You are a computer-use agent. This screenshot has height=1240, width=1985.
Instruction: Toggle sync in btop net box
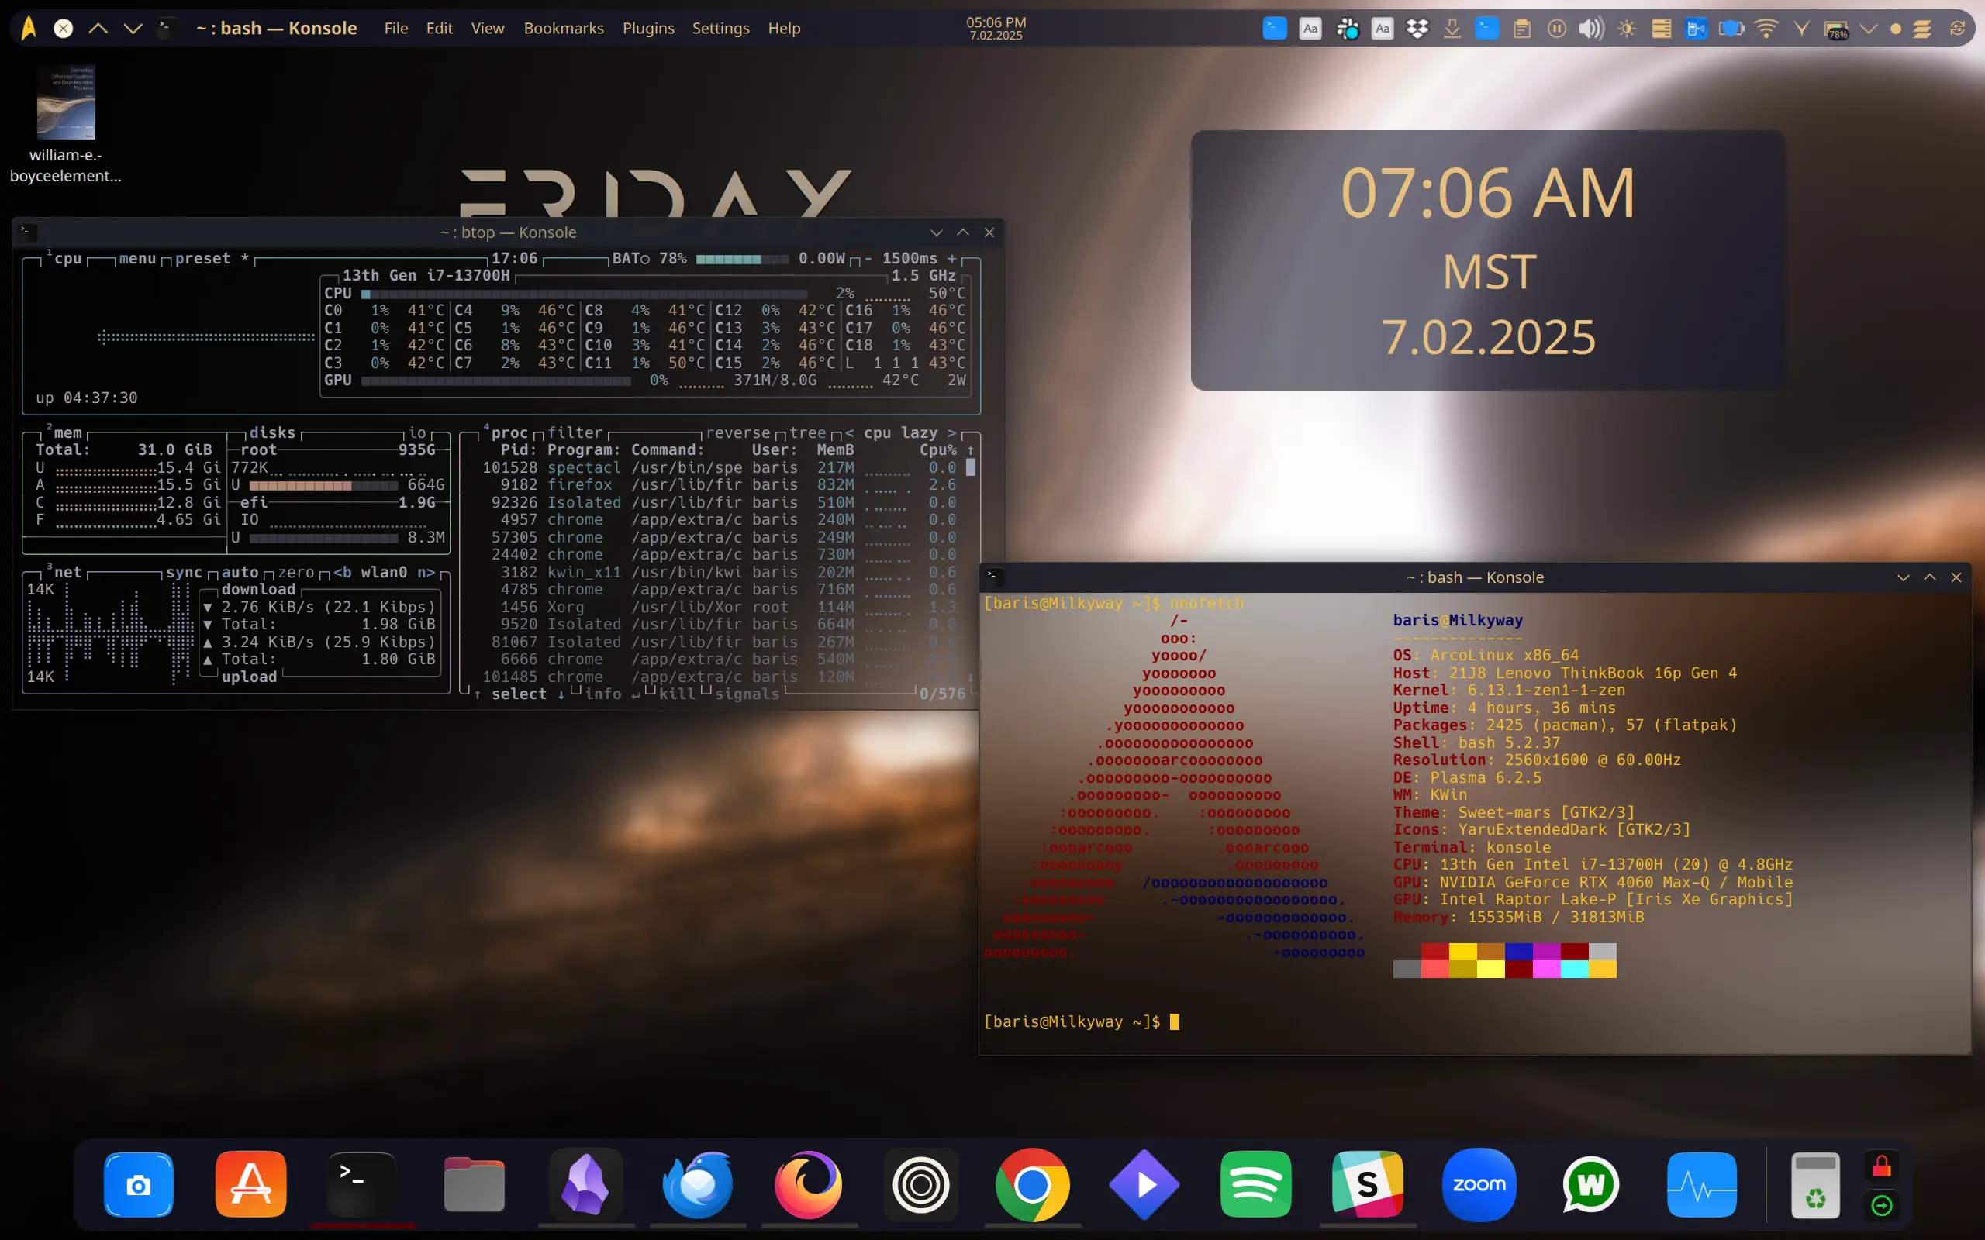(184, 572)
